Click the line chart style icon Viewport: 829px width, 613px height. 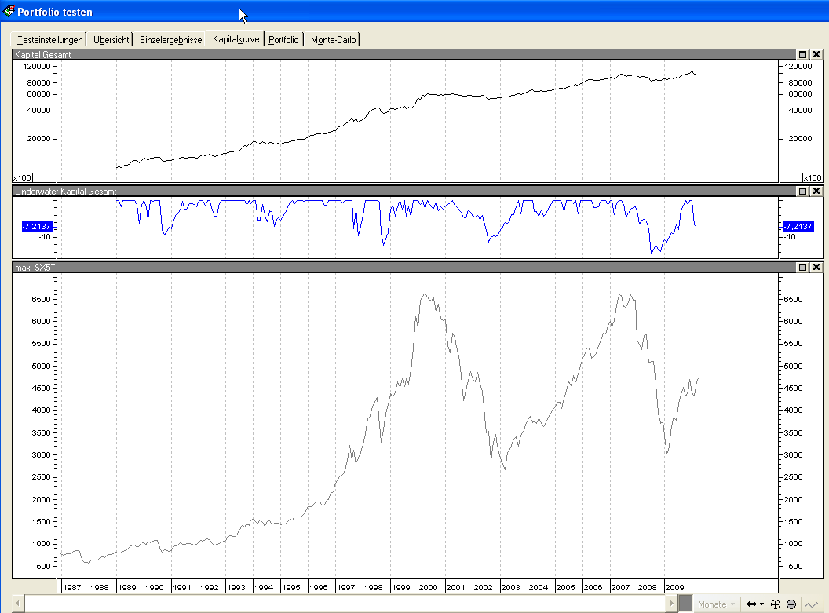coord(811,604)
